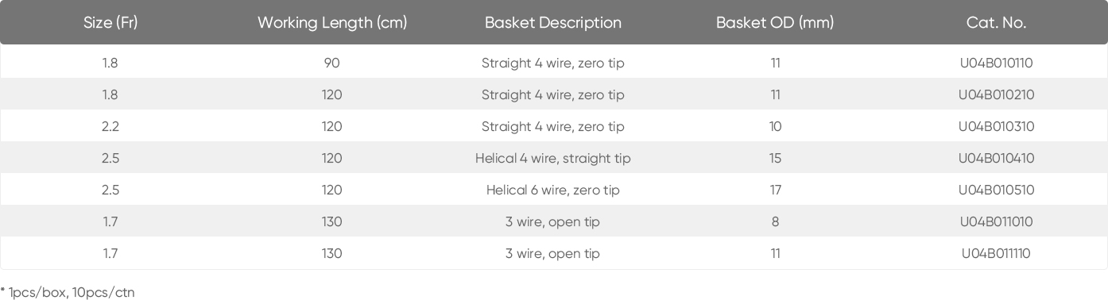Select catalog number U04B010410
This screenshot has width=1108, height=300.
(997, 158)
